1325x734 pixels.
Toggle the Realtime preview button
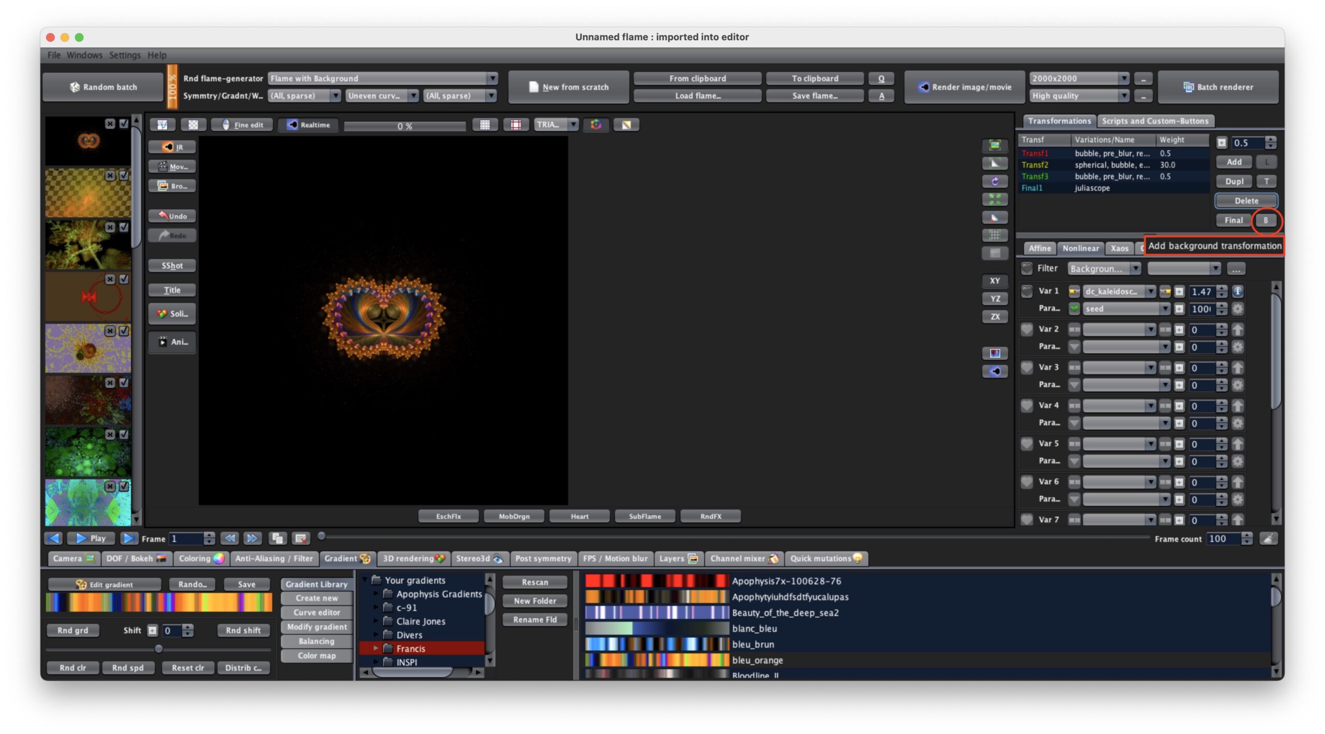coord(308,125)
